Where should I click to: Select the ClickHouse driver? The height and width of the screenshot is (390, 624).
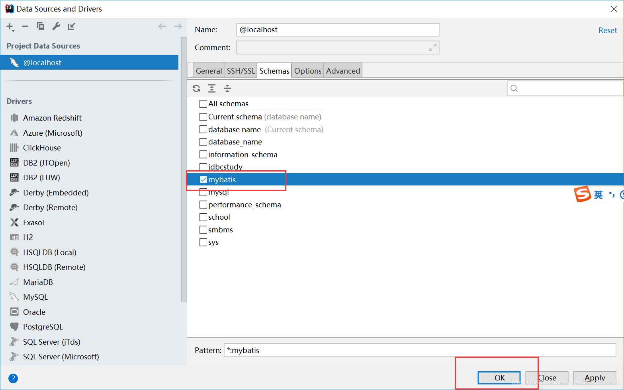tap(41, 148)
